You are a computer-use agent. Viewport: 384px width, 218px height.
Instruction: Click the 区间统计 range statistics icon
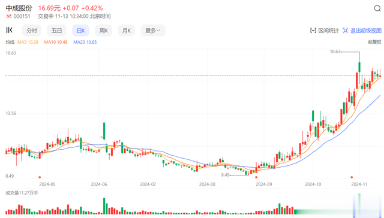click(x=313, y=31)
